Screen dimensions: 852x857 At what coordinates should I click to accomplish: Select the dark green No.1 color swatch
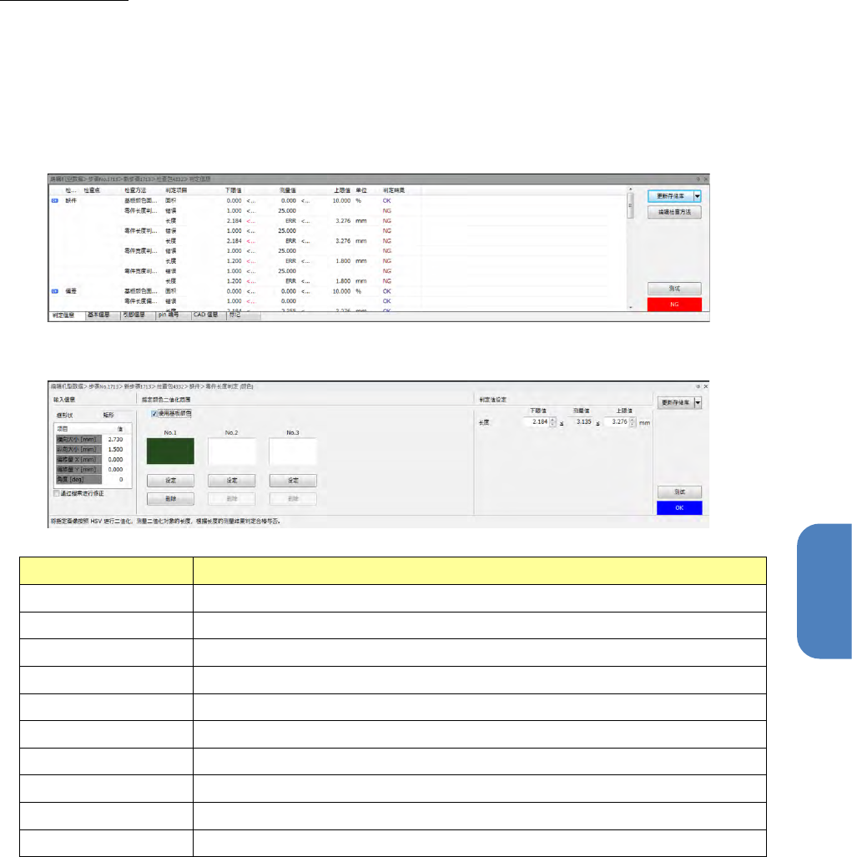(x=170, y=451)
